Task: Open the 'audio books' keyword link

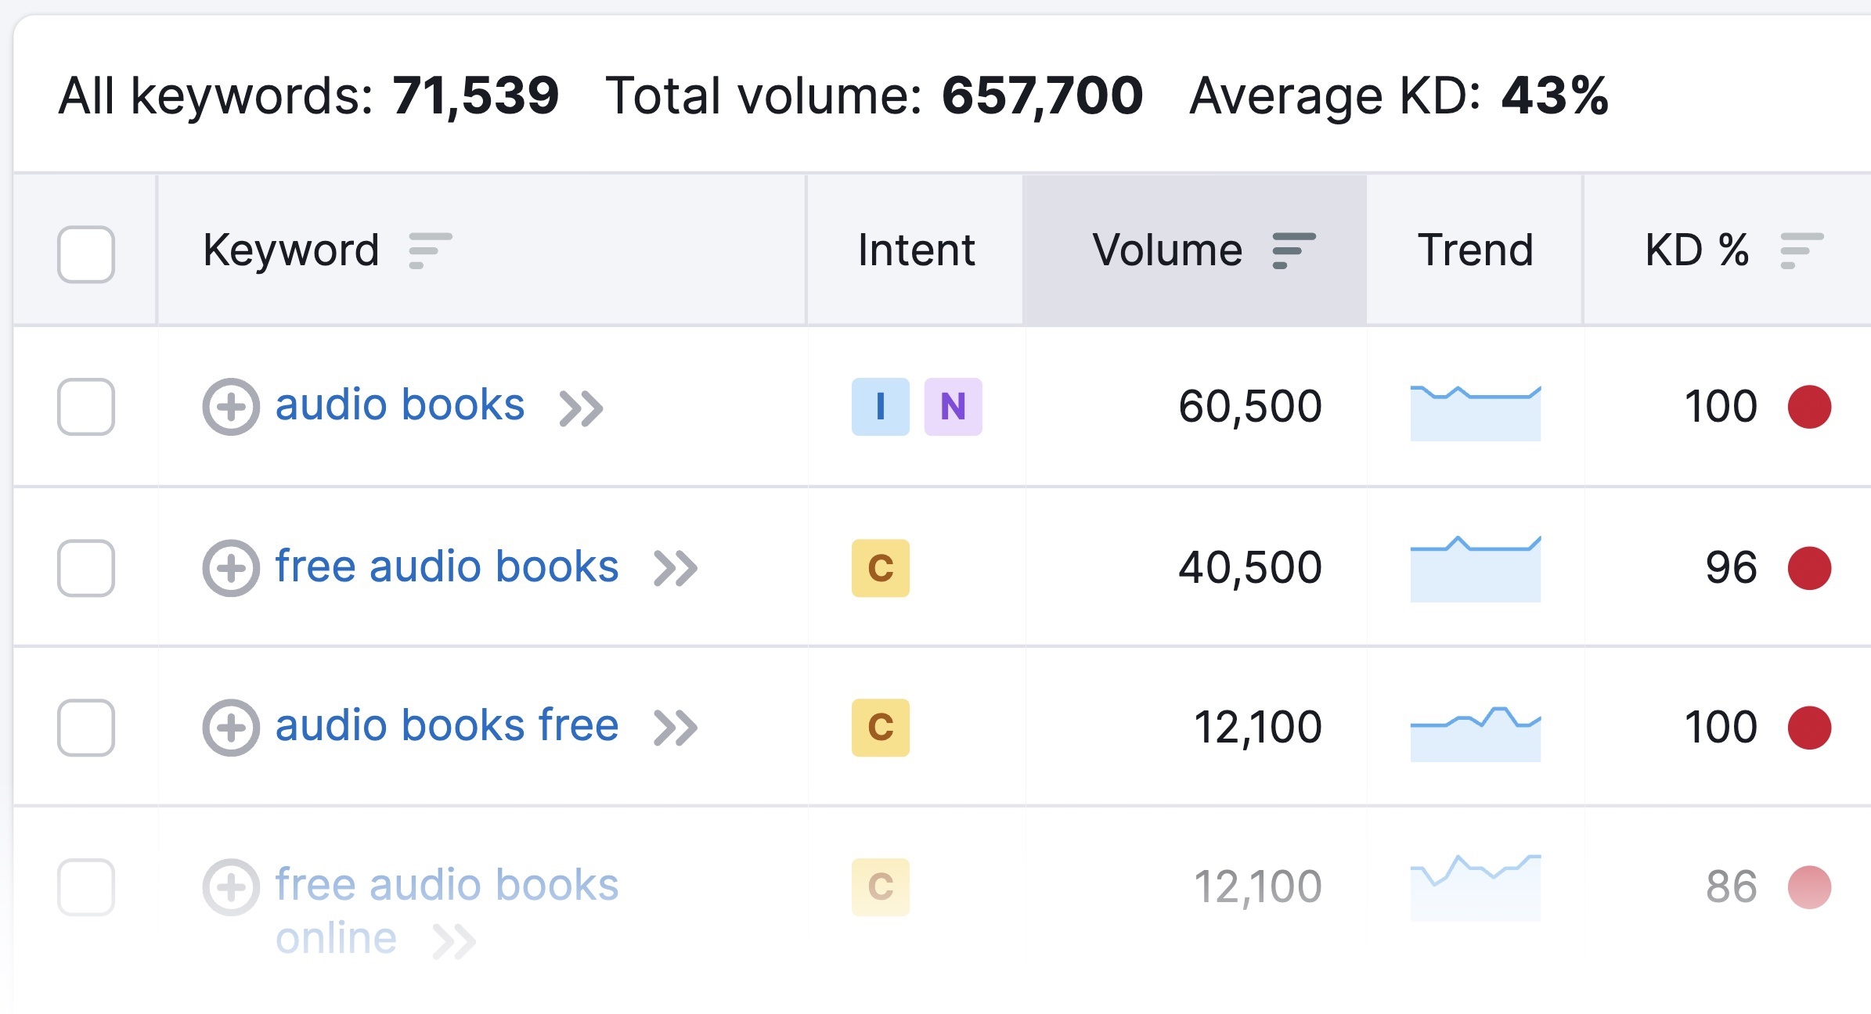Action: [399, 405]
